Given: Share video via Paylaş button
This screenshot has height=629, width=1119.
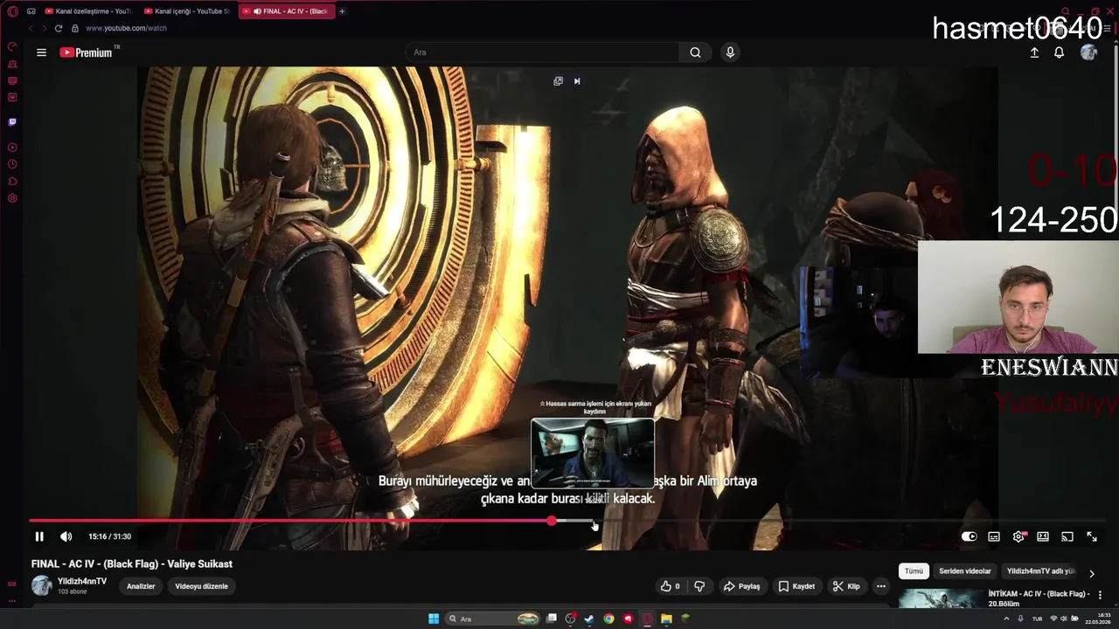Looking at the screenshot, I should point(742,586).
